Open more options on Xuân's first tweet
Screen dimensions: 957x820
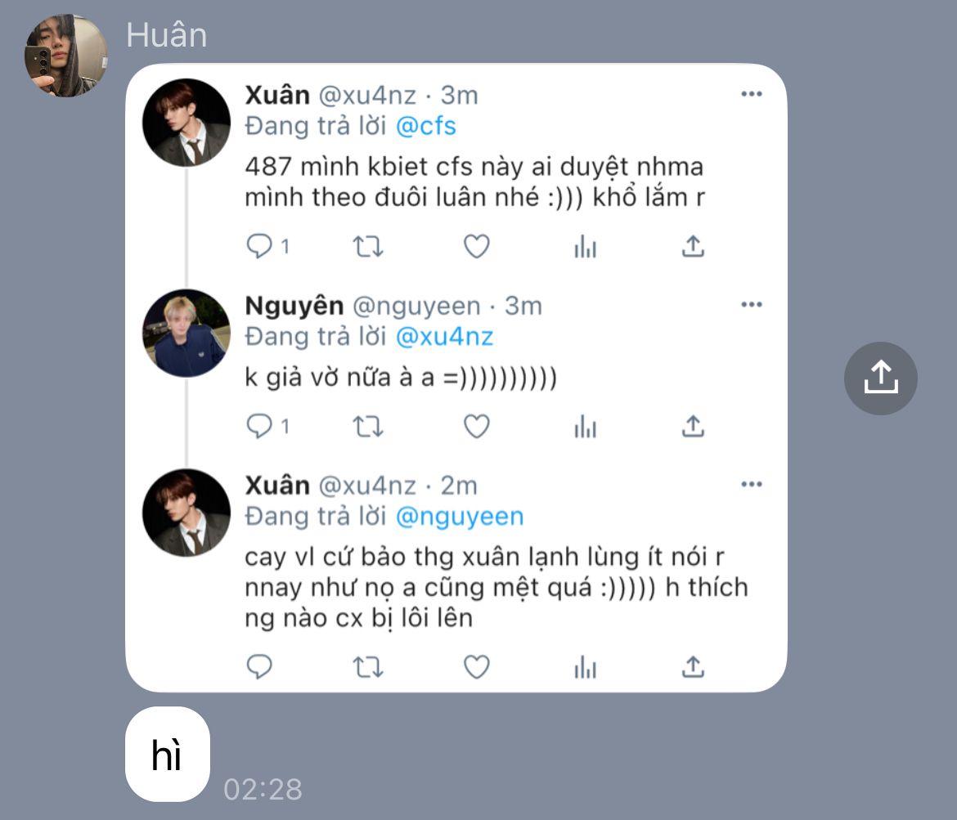[x=751, y=94]
